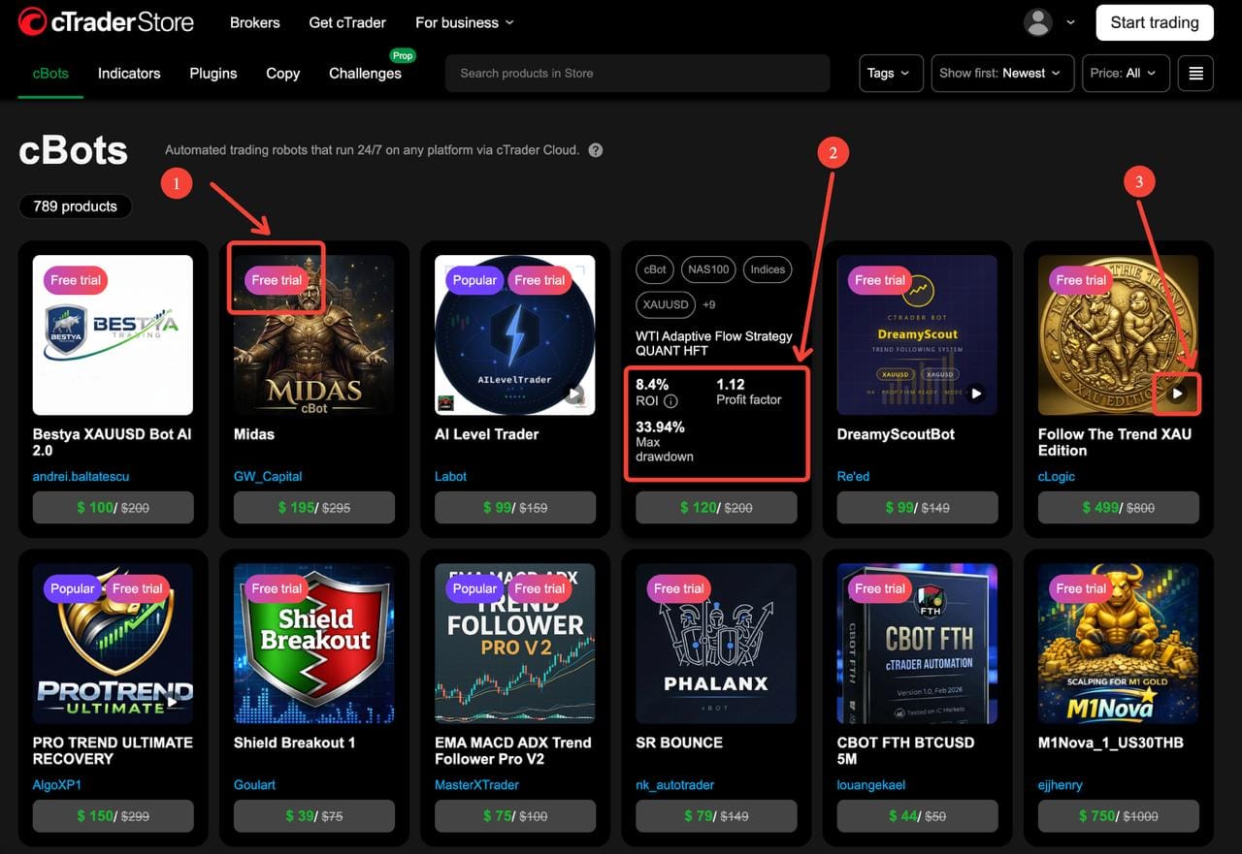The image size is (1242, 854).
Task: Click the $39 price button for Shield Breakout
Action: [314, 815]
